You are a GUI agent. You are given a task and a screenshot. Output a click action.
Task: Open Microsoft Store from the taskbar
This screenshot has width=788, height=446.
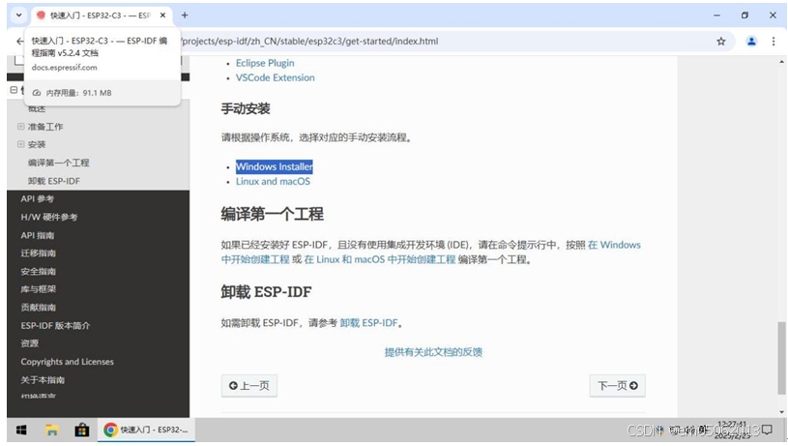click(x=82, y=430)
